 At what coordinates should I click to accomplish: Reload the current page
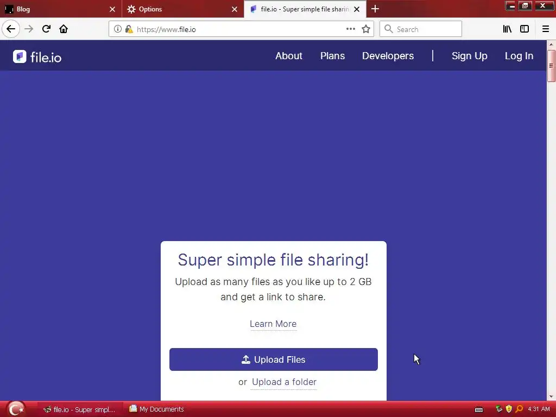(46, 29)
